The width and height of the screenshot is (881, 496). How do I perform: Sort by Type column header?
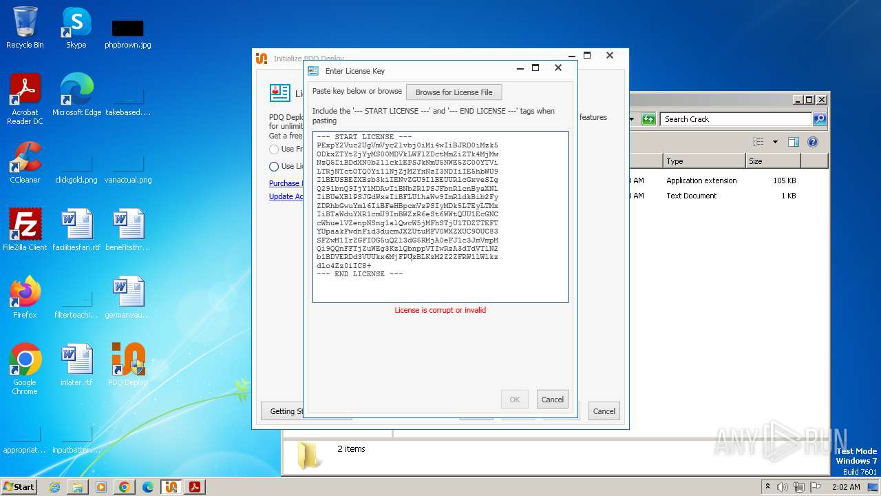point(703,161)
